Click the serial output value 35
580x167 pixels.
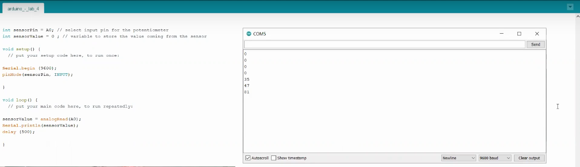[x=247, y=79]
